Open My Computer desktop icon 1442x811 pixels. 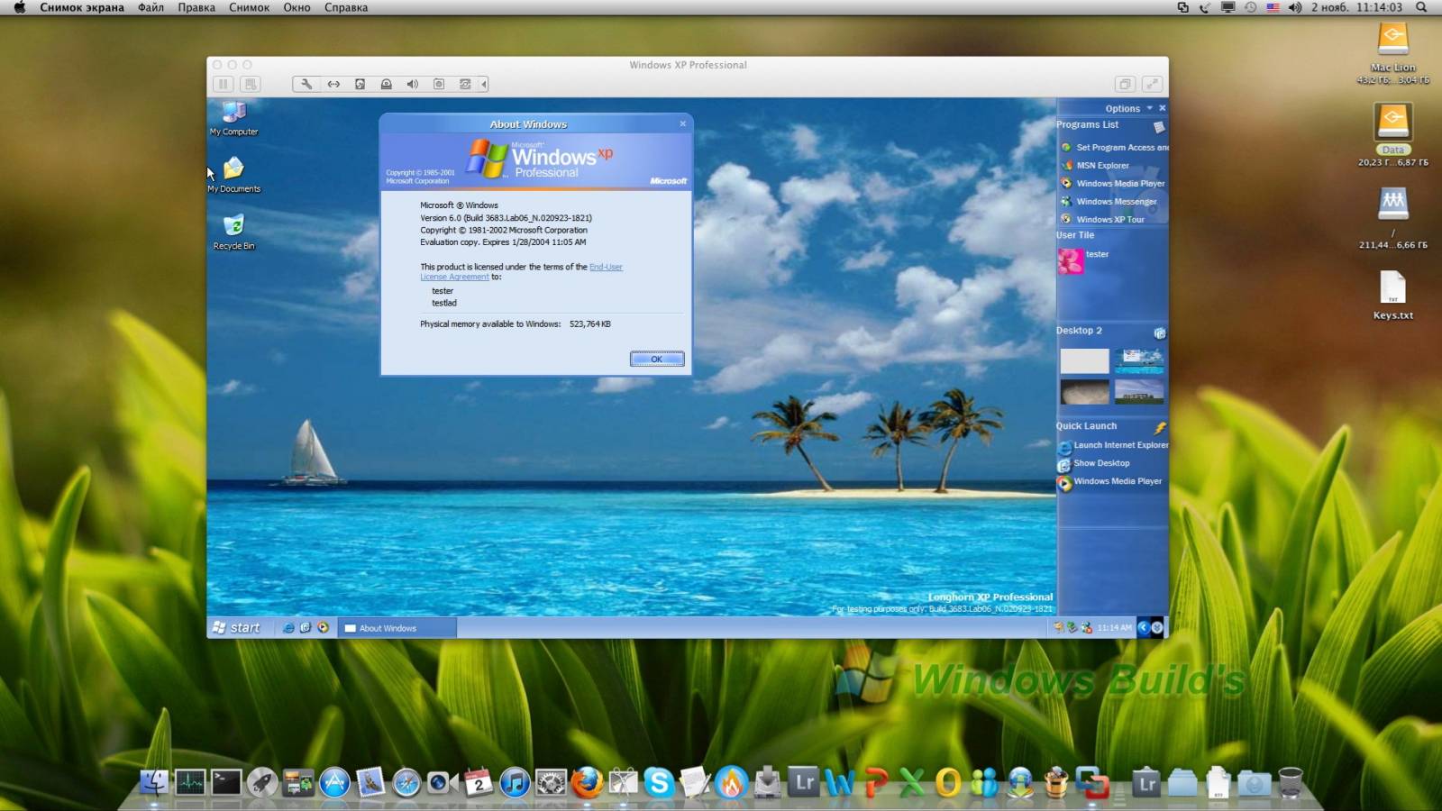(x=233, y=118)
